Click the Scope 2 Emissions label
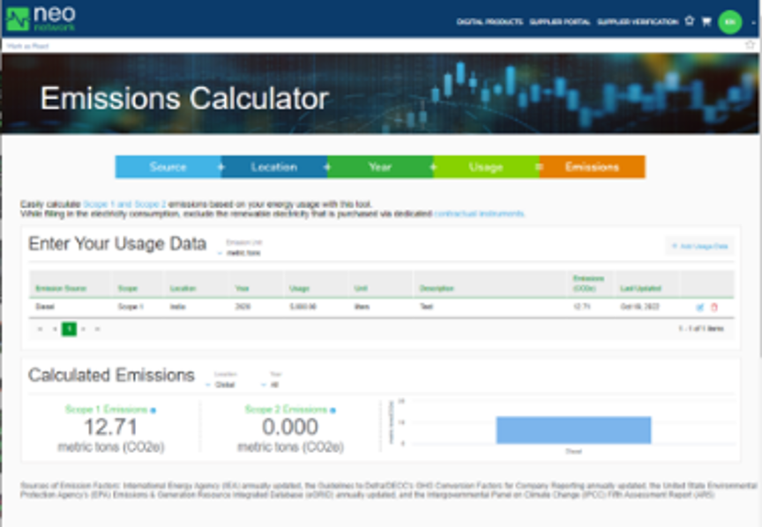Screen dimensions: 762x527 click(x=286, y=410)
